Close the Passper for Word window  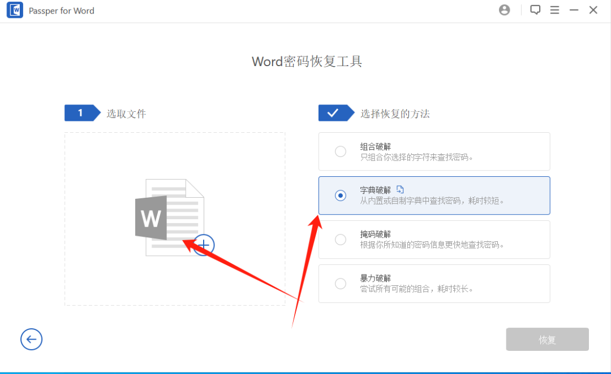(x=593, y=10)
